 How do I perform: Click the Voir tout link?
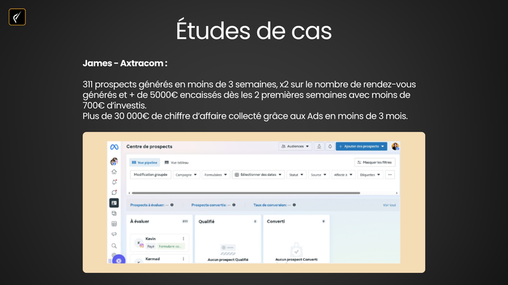pos(389,205)
